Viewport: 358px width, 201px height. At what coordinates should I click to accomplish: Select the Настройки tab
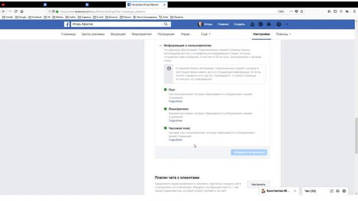point(261,34)
